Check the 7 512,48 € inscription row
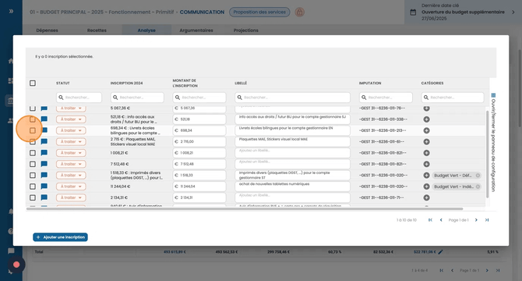Screen dimensions: 522x281 tap(33, 164)
